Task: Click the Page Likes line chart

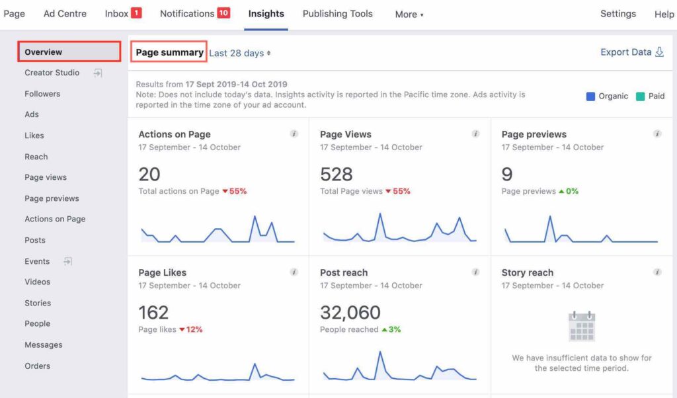Action: (x=218, y=372)
